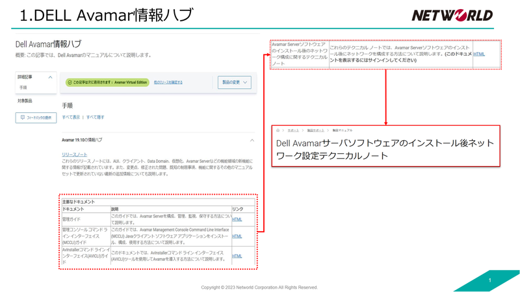Click the Dell Avamar情報ハブ article heading
The image size is (520, 292).
click(48, 44)
